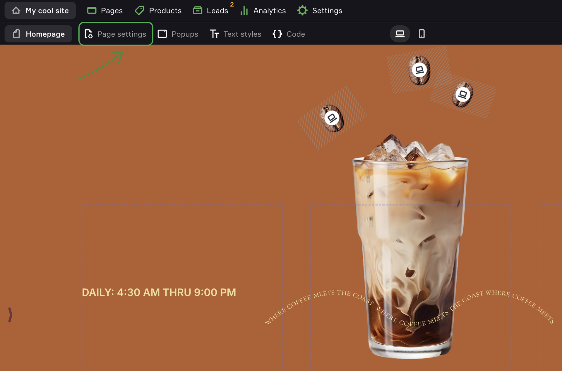Click the Settings gear icon
Viewport: 562px width, 371px height.
point(302,11)
